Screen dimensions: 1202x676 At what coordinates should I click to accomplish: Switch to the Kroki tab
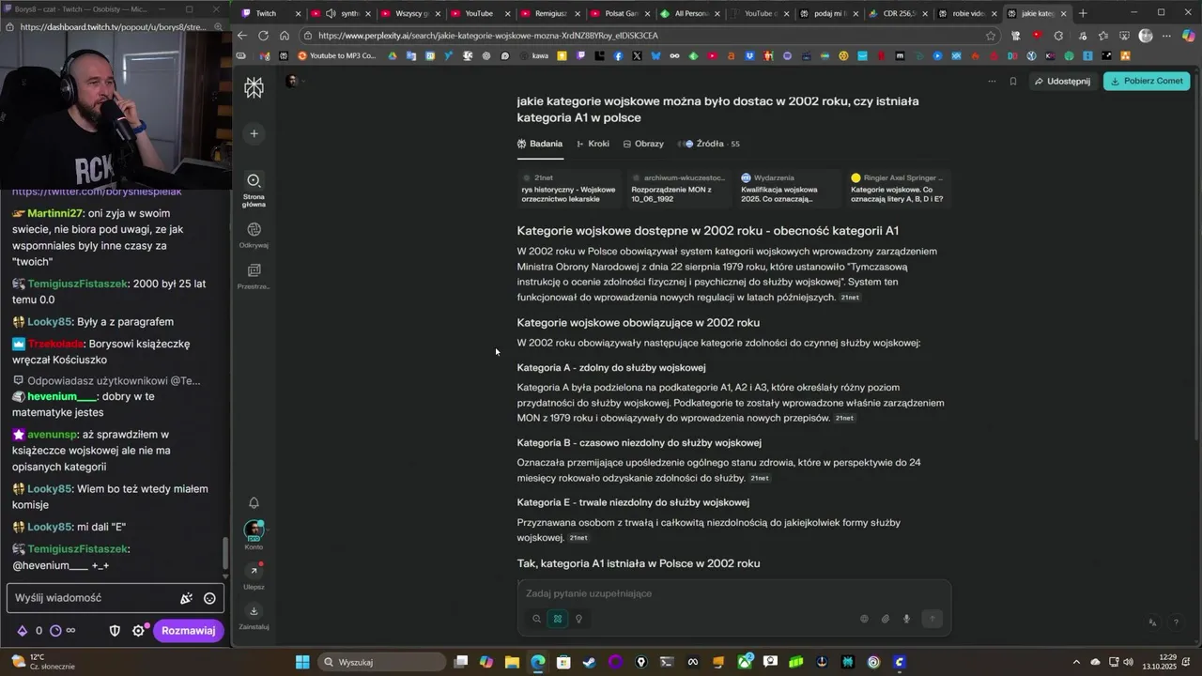click(x=593, y=144)
